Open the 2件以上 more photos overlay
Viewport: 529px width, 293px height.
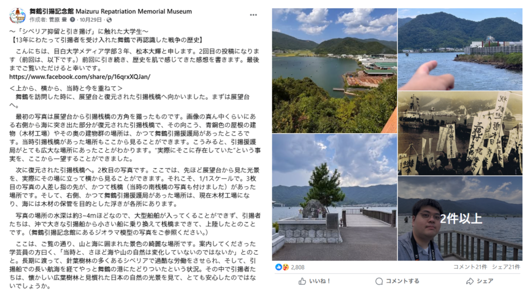point(460,219)
